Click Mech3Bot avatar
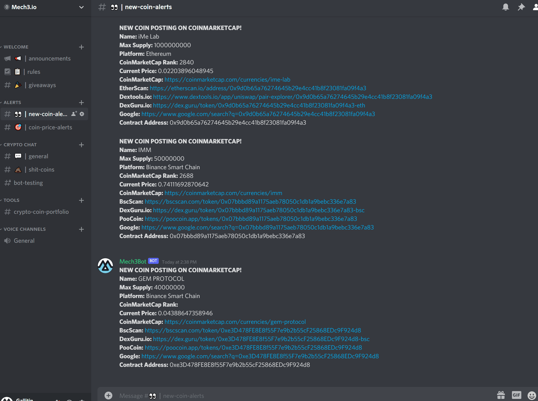Viewport: 538px width, 401px height. pyautogui.click(x=105, y=266)
